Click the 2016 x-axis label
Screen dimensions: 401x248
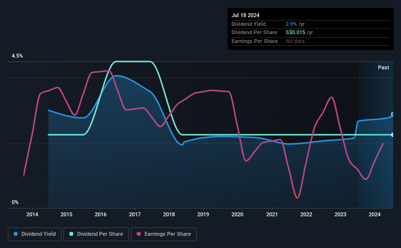[x=101, y=214]
